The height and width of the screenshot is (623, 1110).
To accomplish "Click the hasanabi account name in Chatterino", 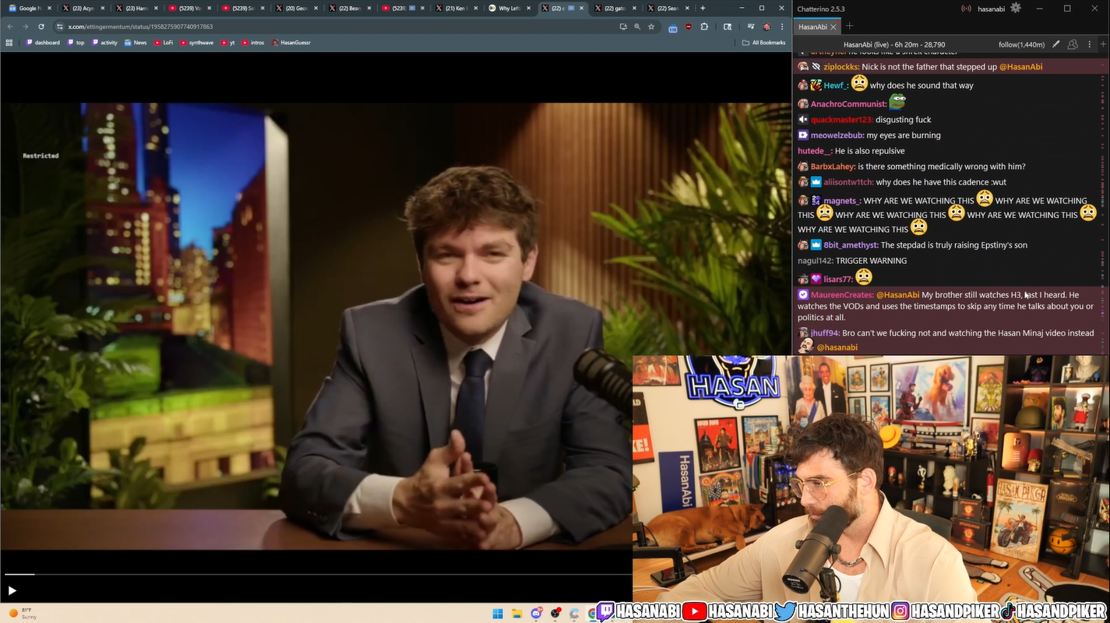I will pos(991,9).
